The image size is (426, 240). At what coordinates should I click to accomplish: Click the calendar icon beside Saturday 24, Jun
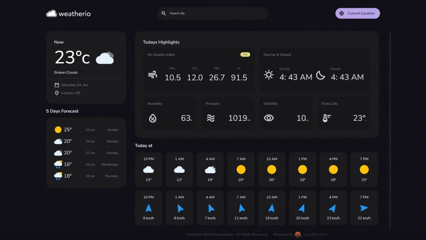click(x=56, y=85)
